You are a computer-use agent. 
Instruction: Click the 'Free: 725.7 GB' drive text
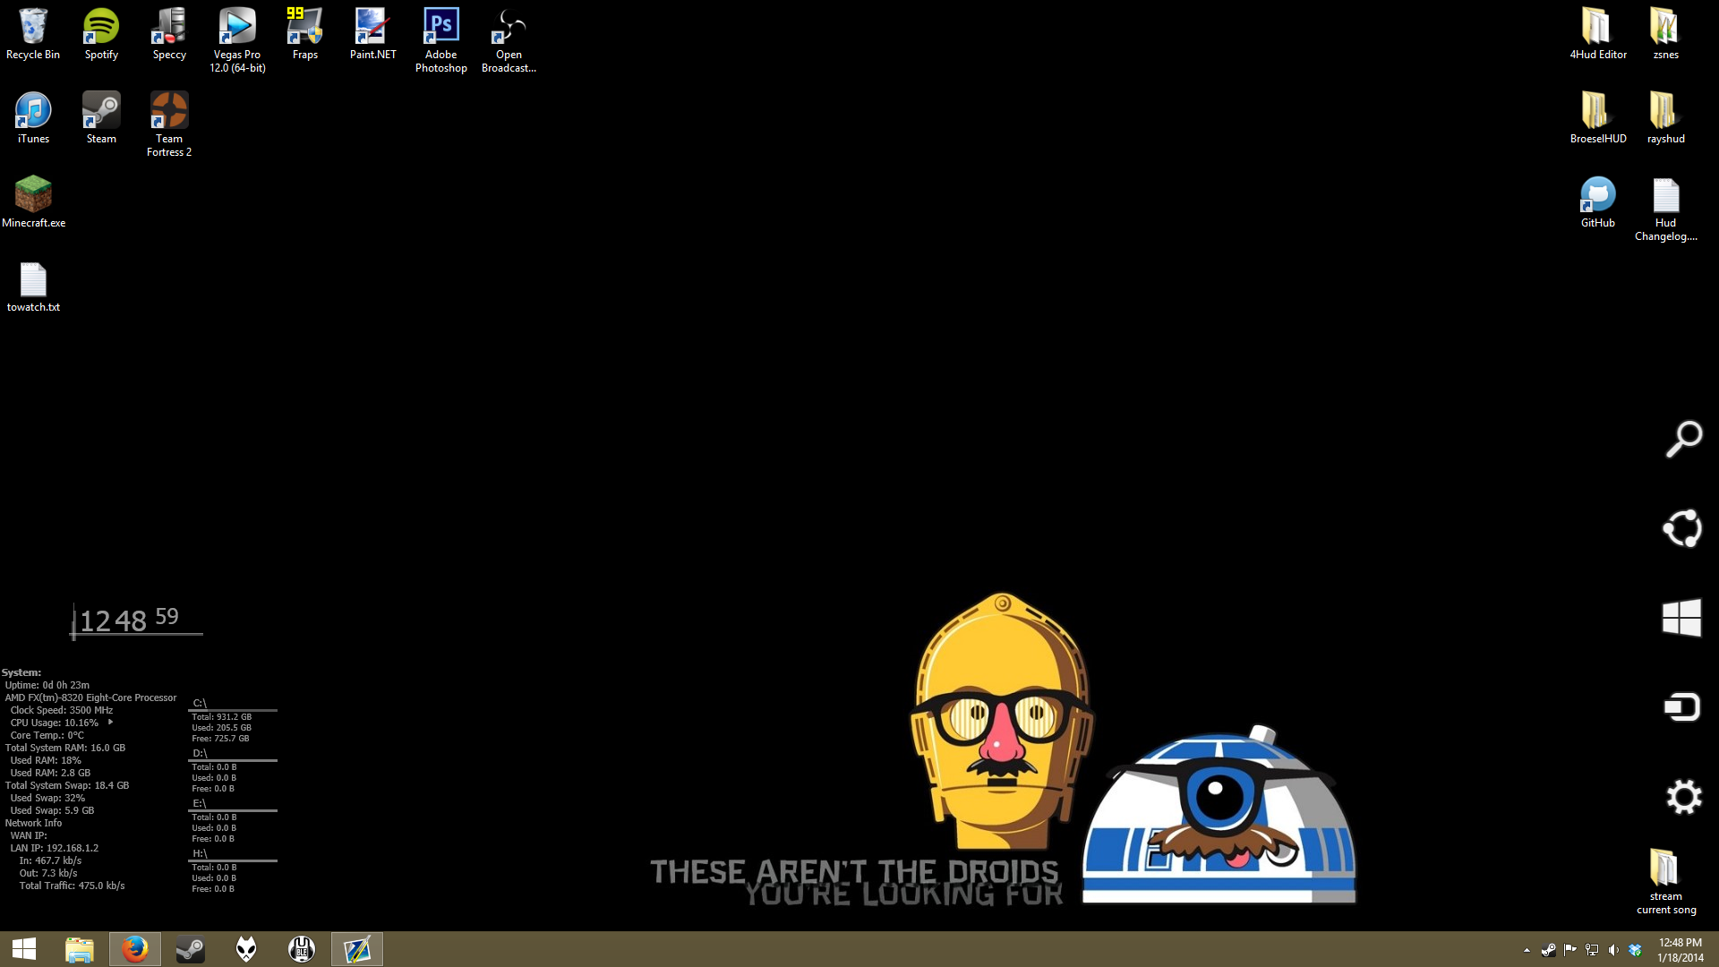point(220,739)
